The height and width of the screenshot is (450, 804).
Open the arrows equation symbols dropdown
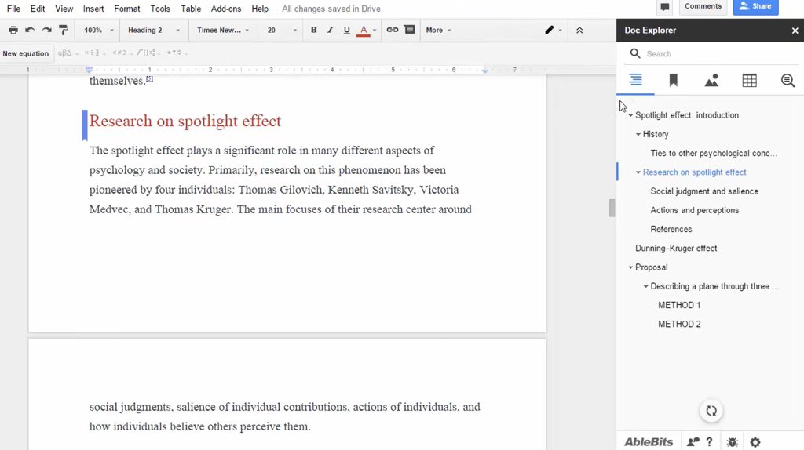177,53
